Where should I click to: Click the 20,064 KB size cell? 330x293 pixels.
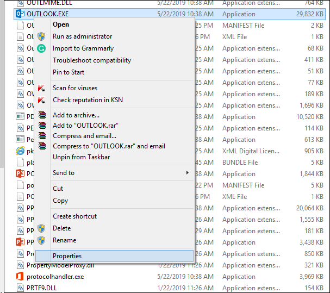click(x=309, y=208)
